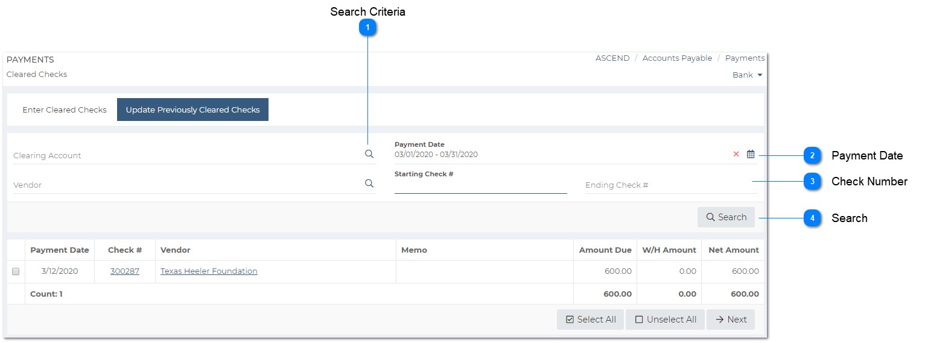This screenshot has height=343, width=925.
Task: Open Texas Heeler Foundation vendor link
Action: [209, 271]
